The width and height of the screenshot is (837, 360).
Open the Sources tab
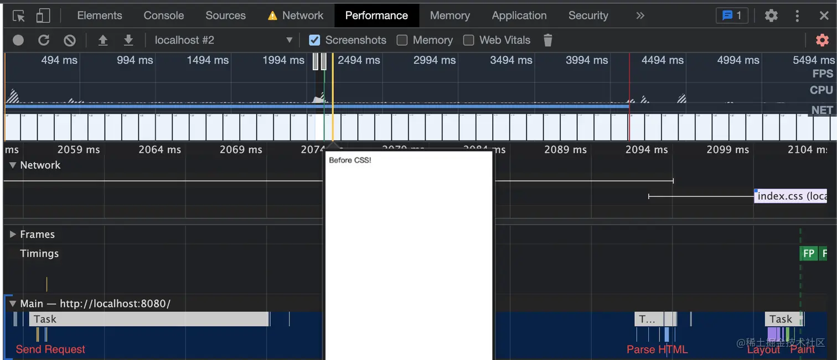click(225, 15)
